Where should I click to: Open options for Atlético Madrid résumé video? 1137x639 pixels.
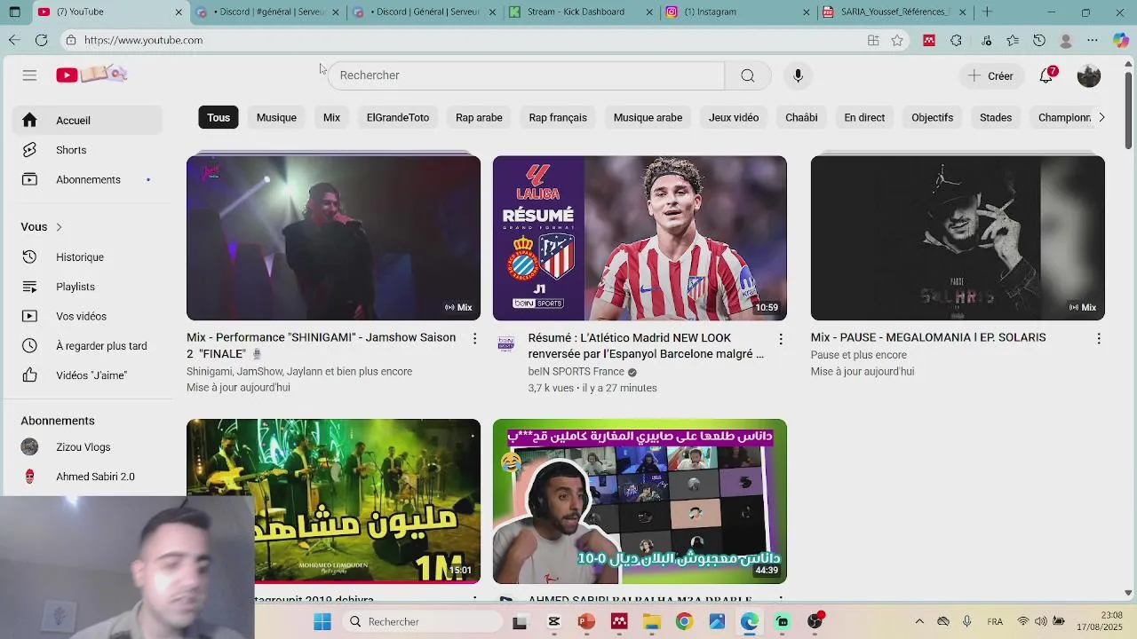point(781,339)
